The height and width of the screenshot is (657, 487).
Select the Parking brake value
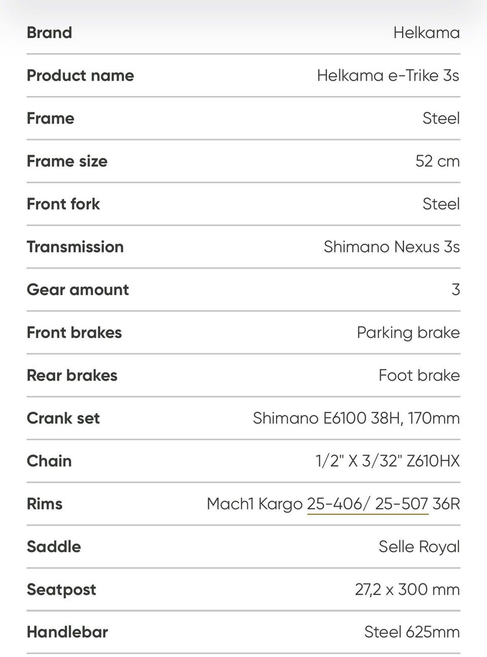(408, 333)
